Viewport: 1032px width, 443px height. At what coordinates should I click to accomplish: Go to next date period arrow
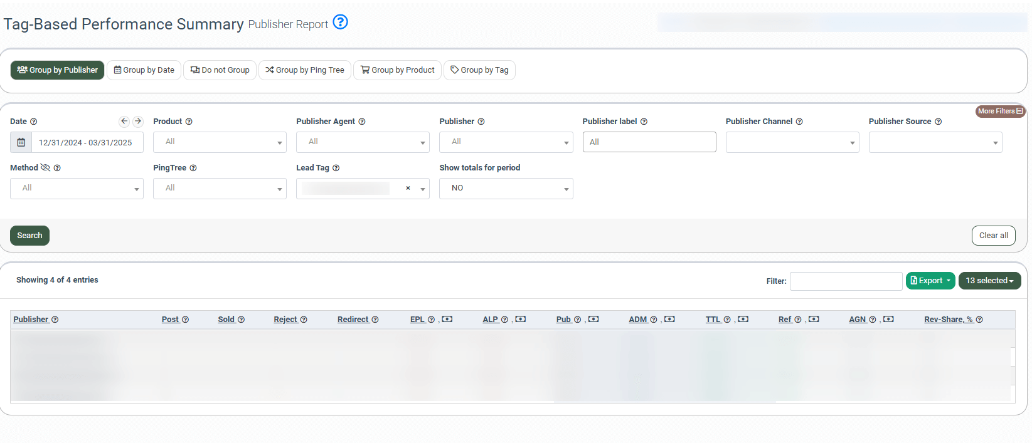point(138,122)
